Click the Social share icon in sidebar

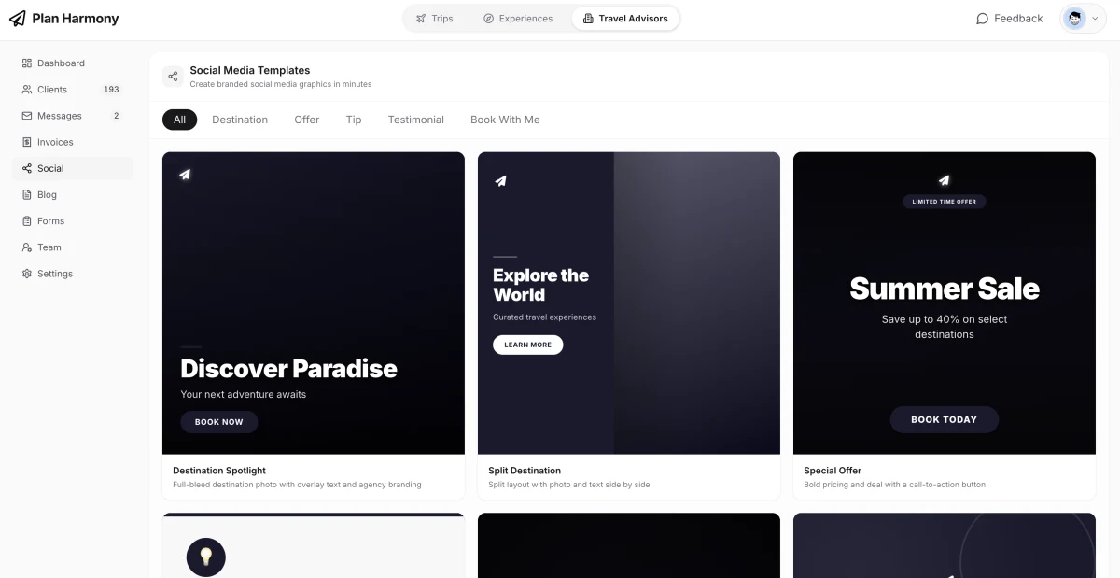point(27,168)
